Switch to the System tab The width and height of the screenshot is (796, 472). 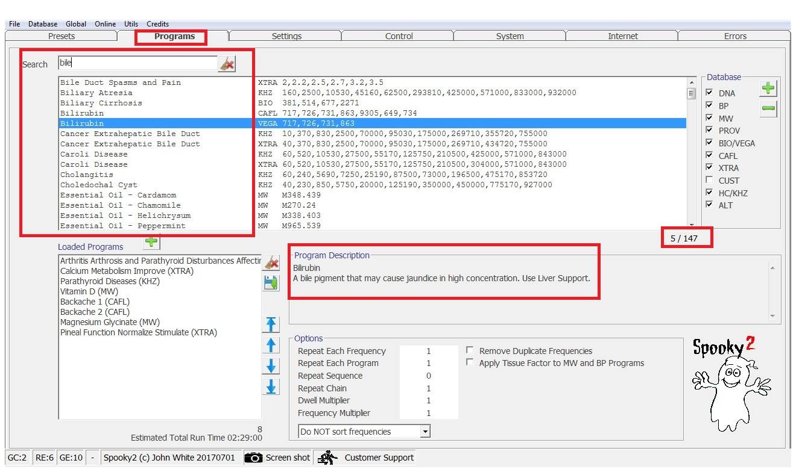(x=510, y=36)
